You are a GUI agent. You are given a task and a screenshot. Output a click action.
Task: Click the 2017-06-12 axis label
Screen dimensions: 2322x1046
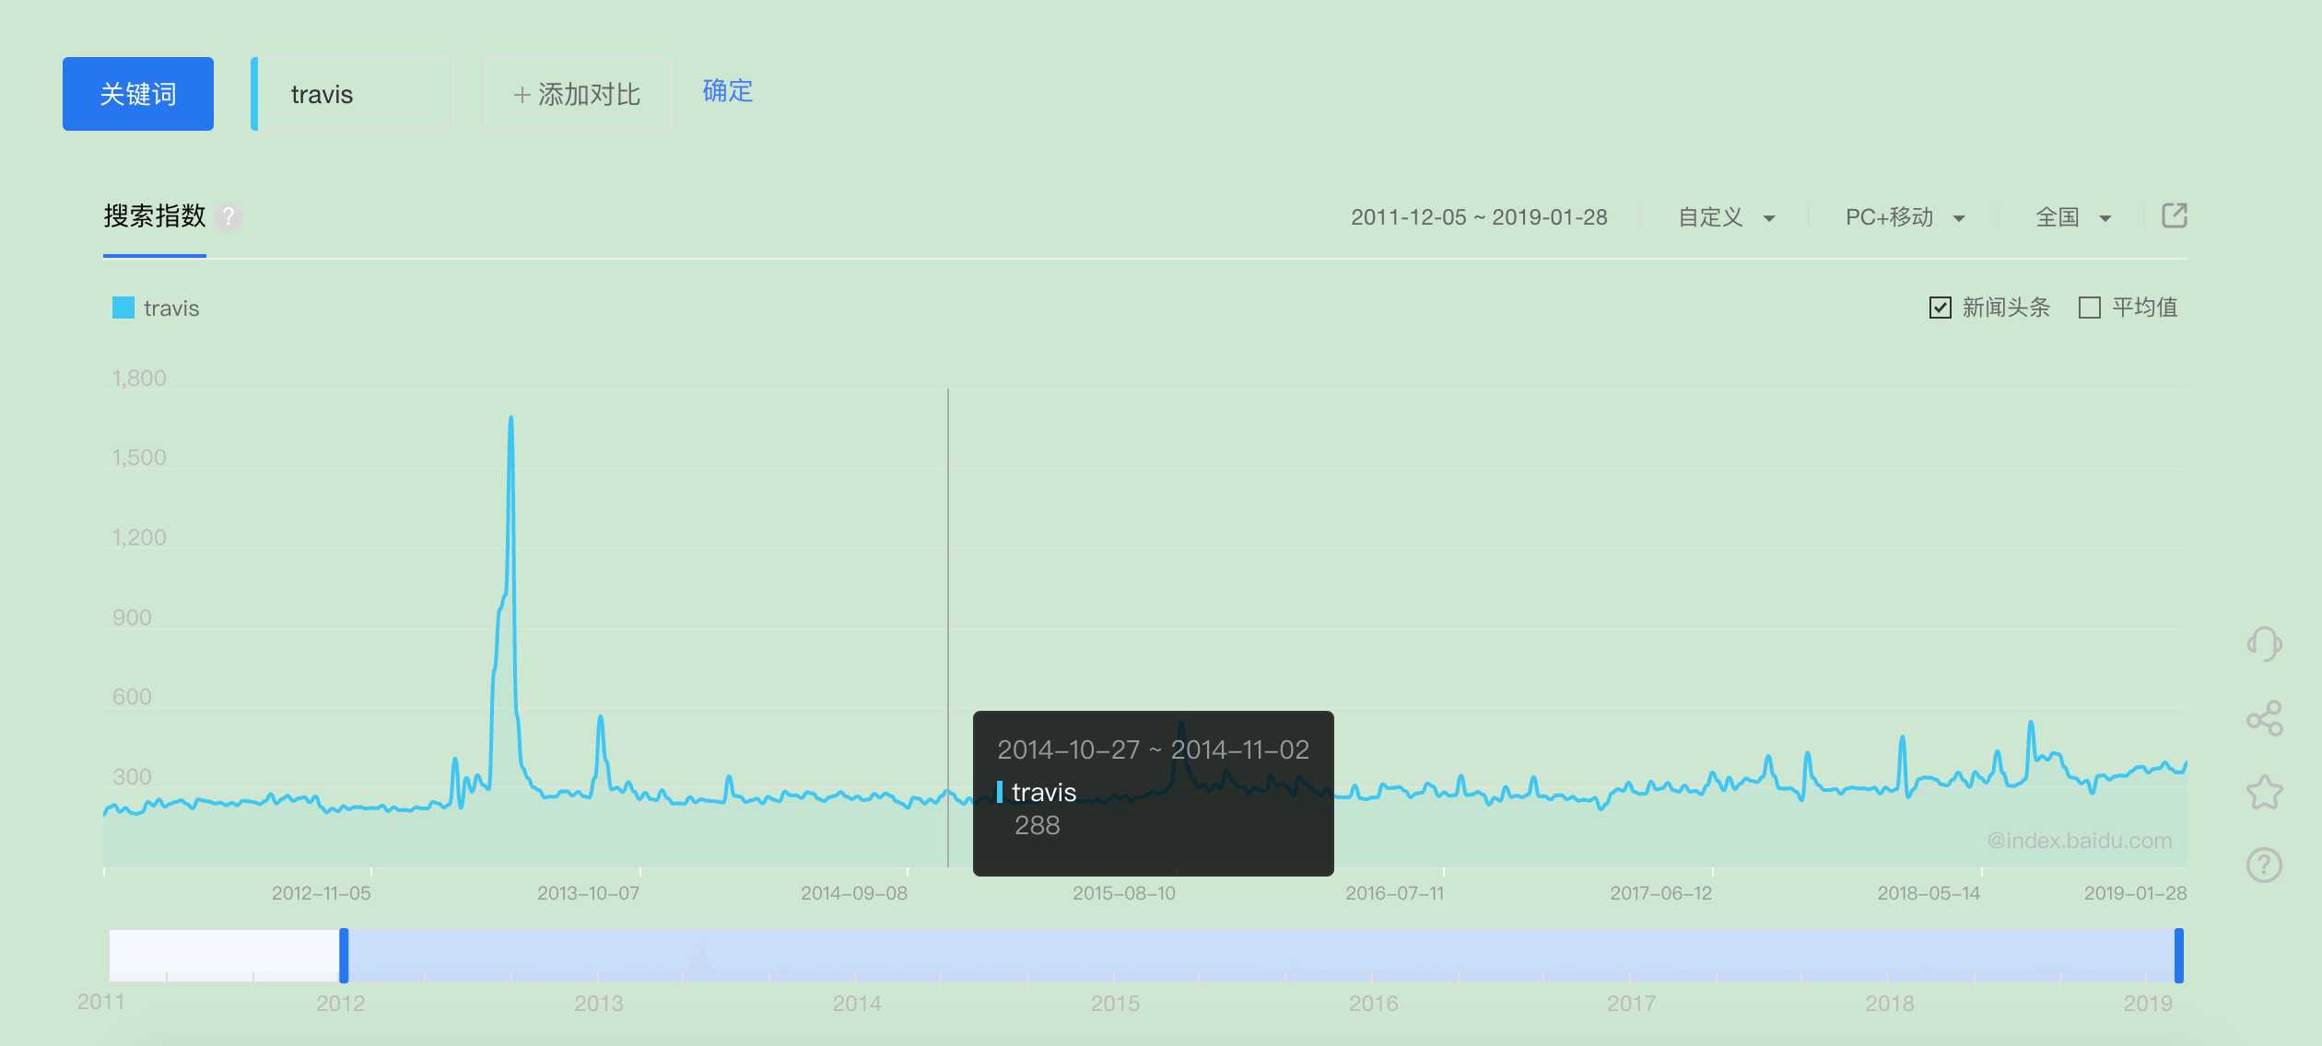coord(1661,893)
